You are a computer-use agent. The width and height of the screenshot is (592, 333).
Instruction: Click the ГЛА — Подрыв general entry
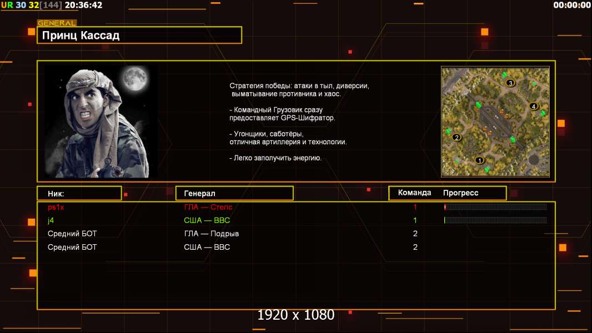click(211, 234)
